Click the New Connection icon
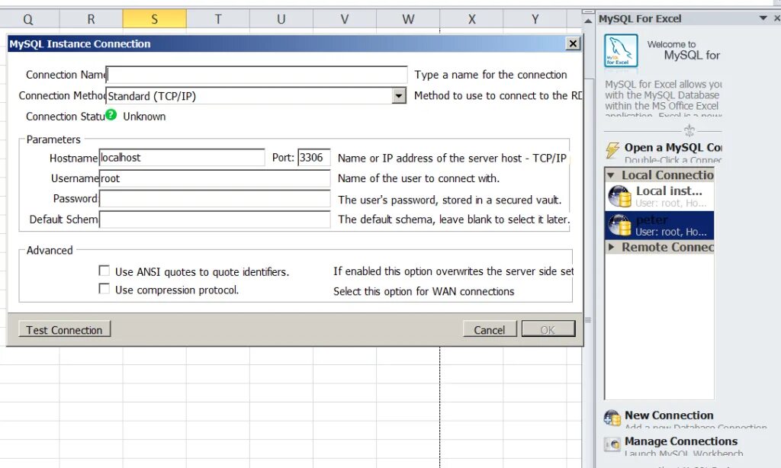The height and width of the screenshot is (468, 781). (x=612, y=418)
